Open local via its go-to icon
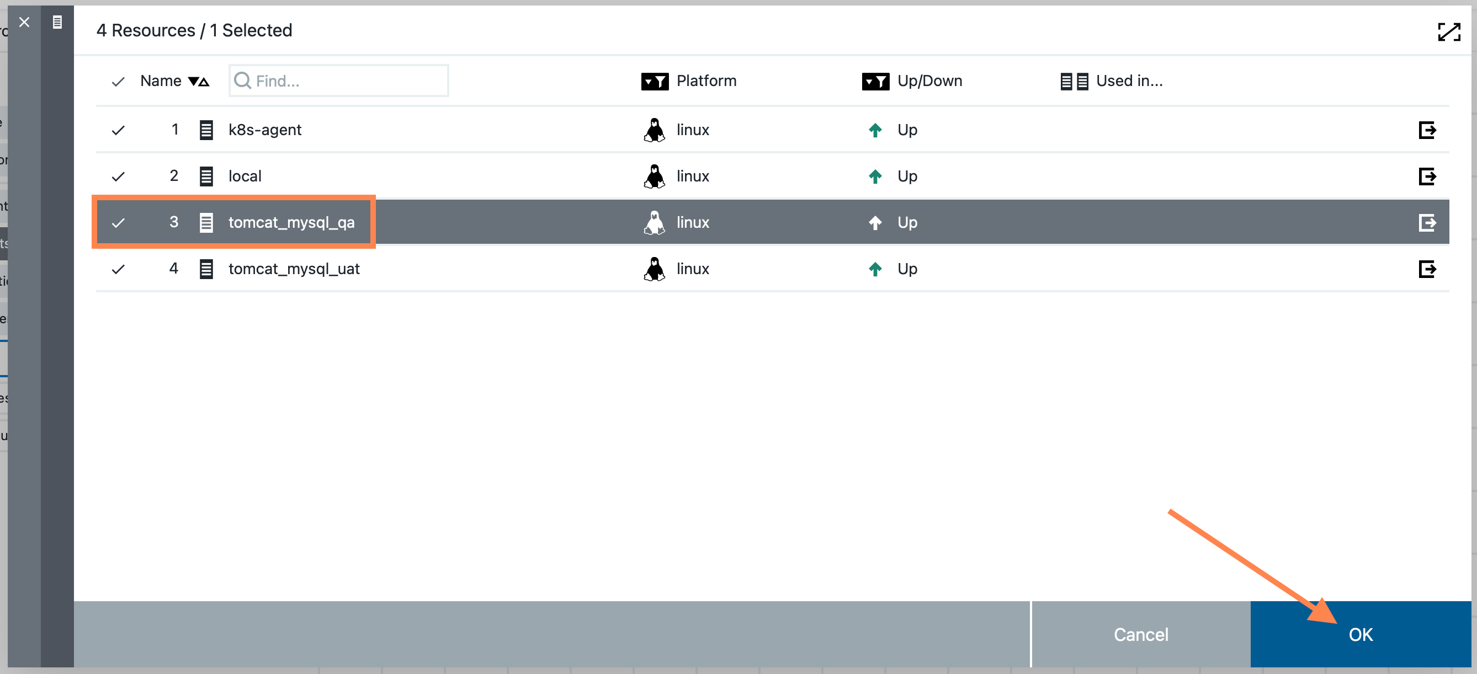This screenshot has width=1477, height=674. point(1427,176)
